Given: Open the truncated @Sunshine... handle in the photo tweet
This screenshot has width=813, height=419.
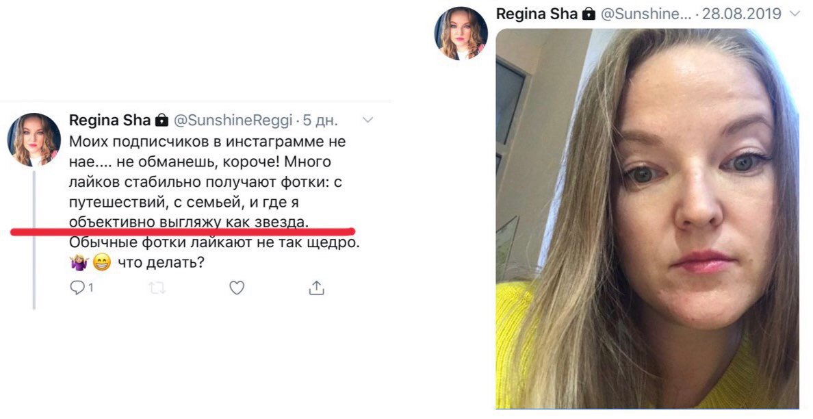Looking at the screenshot, I should click(646, 14).
